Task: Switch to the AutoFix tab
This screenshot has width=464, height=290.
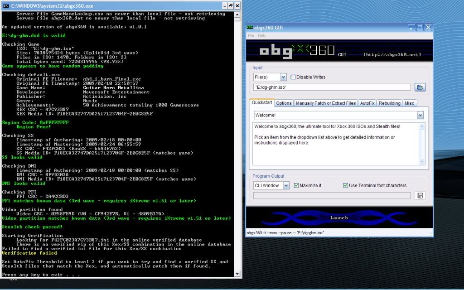Action: coord(367,103)
